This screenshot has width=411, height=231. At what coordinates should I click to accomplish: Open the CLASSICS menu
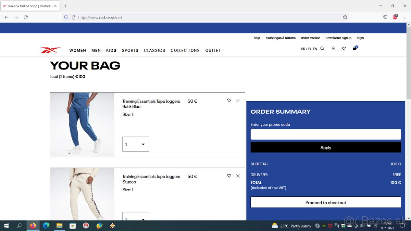(154, 50)
